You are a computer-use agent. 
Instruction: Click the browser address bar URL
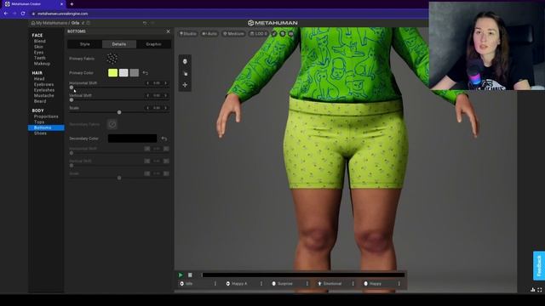pyautogui.click(x=62, y=14)
